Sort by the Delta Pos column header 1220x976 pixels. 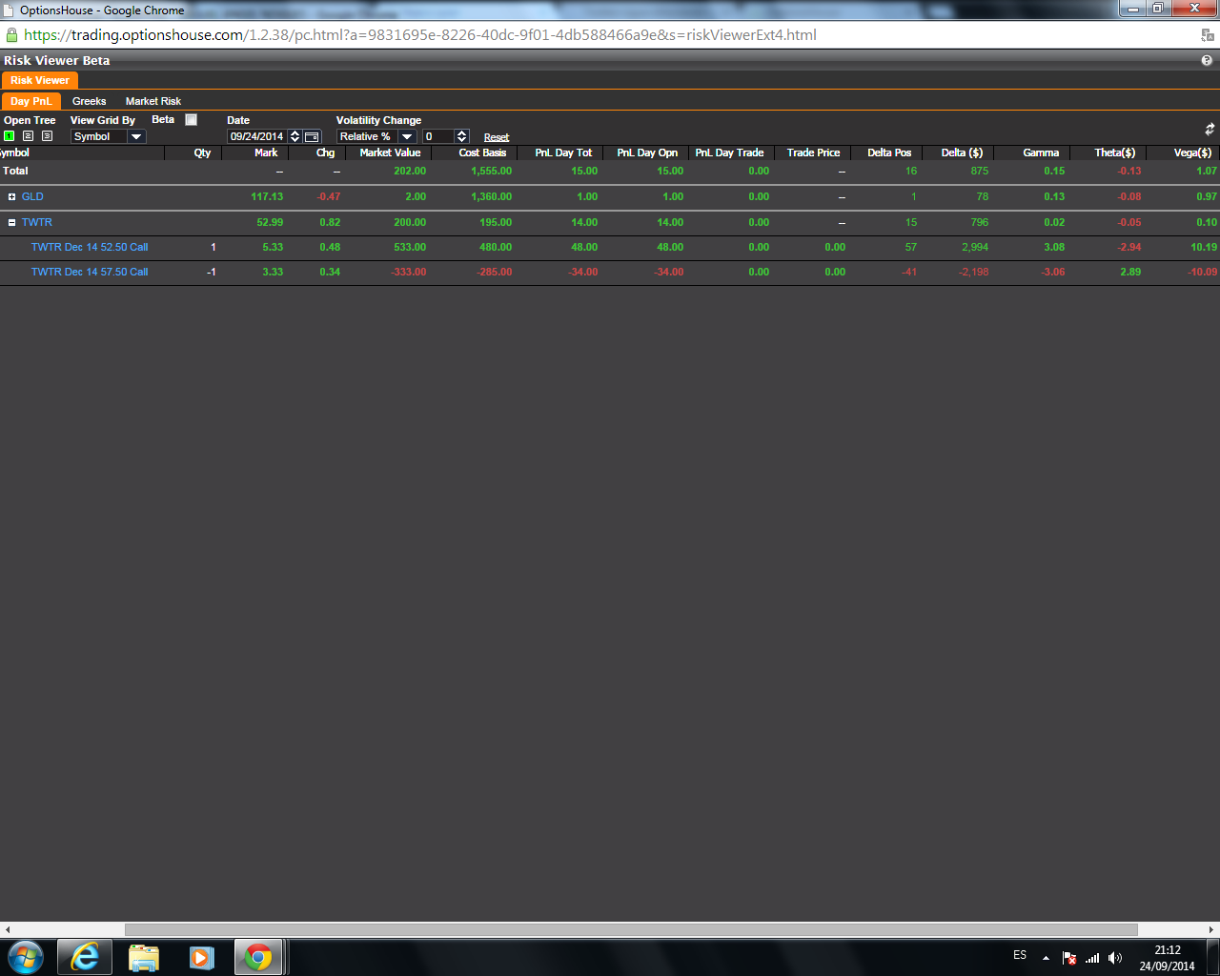pyautogui.click(x=889, y=152)
